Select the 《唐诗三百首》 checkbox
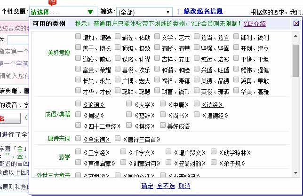 click(x=118, y=139)
